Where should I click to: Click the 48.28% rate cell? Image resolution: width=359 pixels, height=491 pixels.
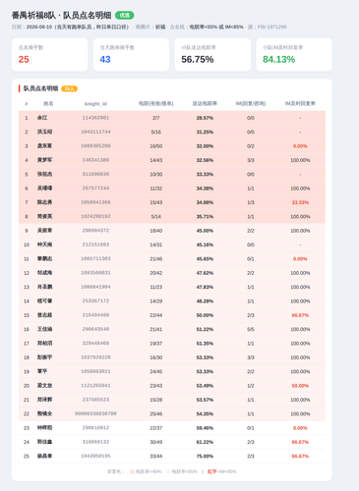[205, 300]
